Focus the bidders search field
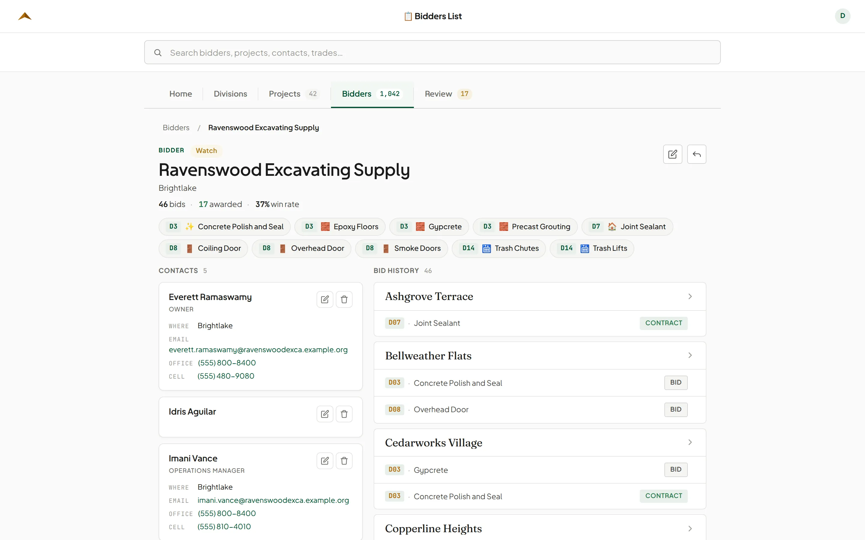The height and width of the screenshot is (540, 865). click(432, 52)
